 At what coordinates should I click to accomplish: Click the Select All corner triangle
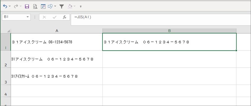coord(8,31)
